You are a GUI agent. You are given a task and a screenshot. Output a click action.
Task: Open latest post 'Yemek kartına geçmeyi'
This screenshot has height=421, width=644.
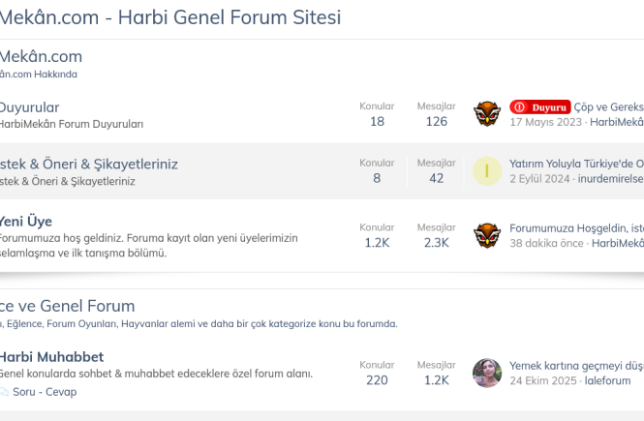point(576,365)
